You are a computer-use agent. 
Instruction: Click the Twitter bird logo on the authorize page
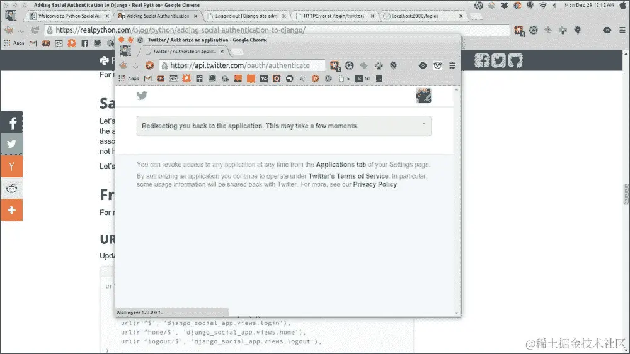click(x=142, y=96)
